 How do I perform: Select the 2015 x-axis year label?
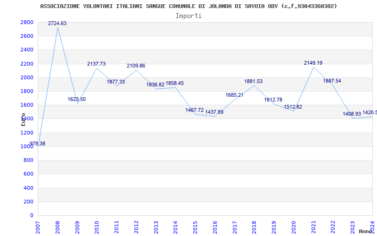[x=195, y=228]
